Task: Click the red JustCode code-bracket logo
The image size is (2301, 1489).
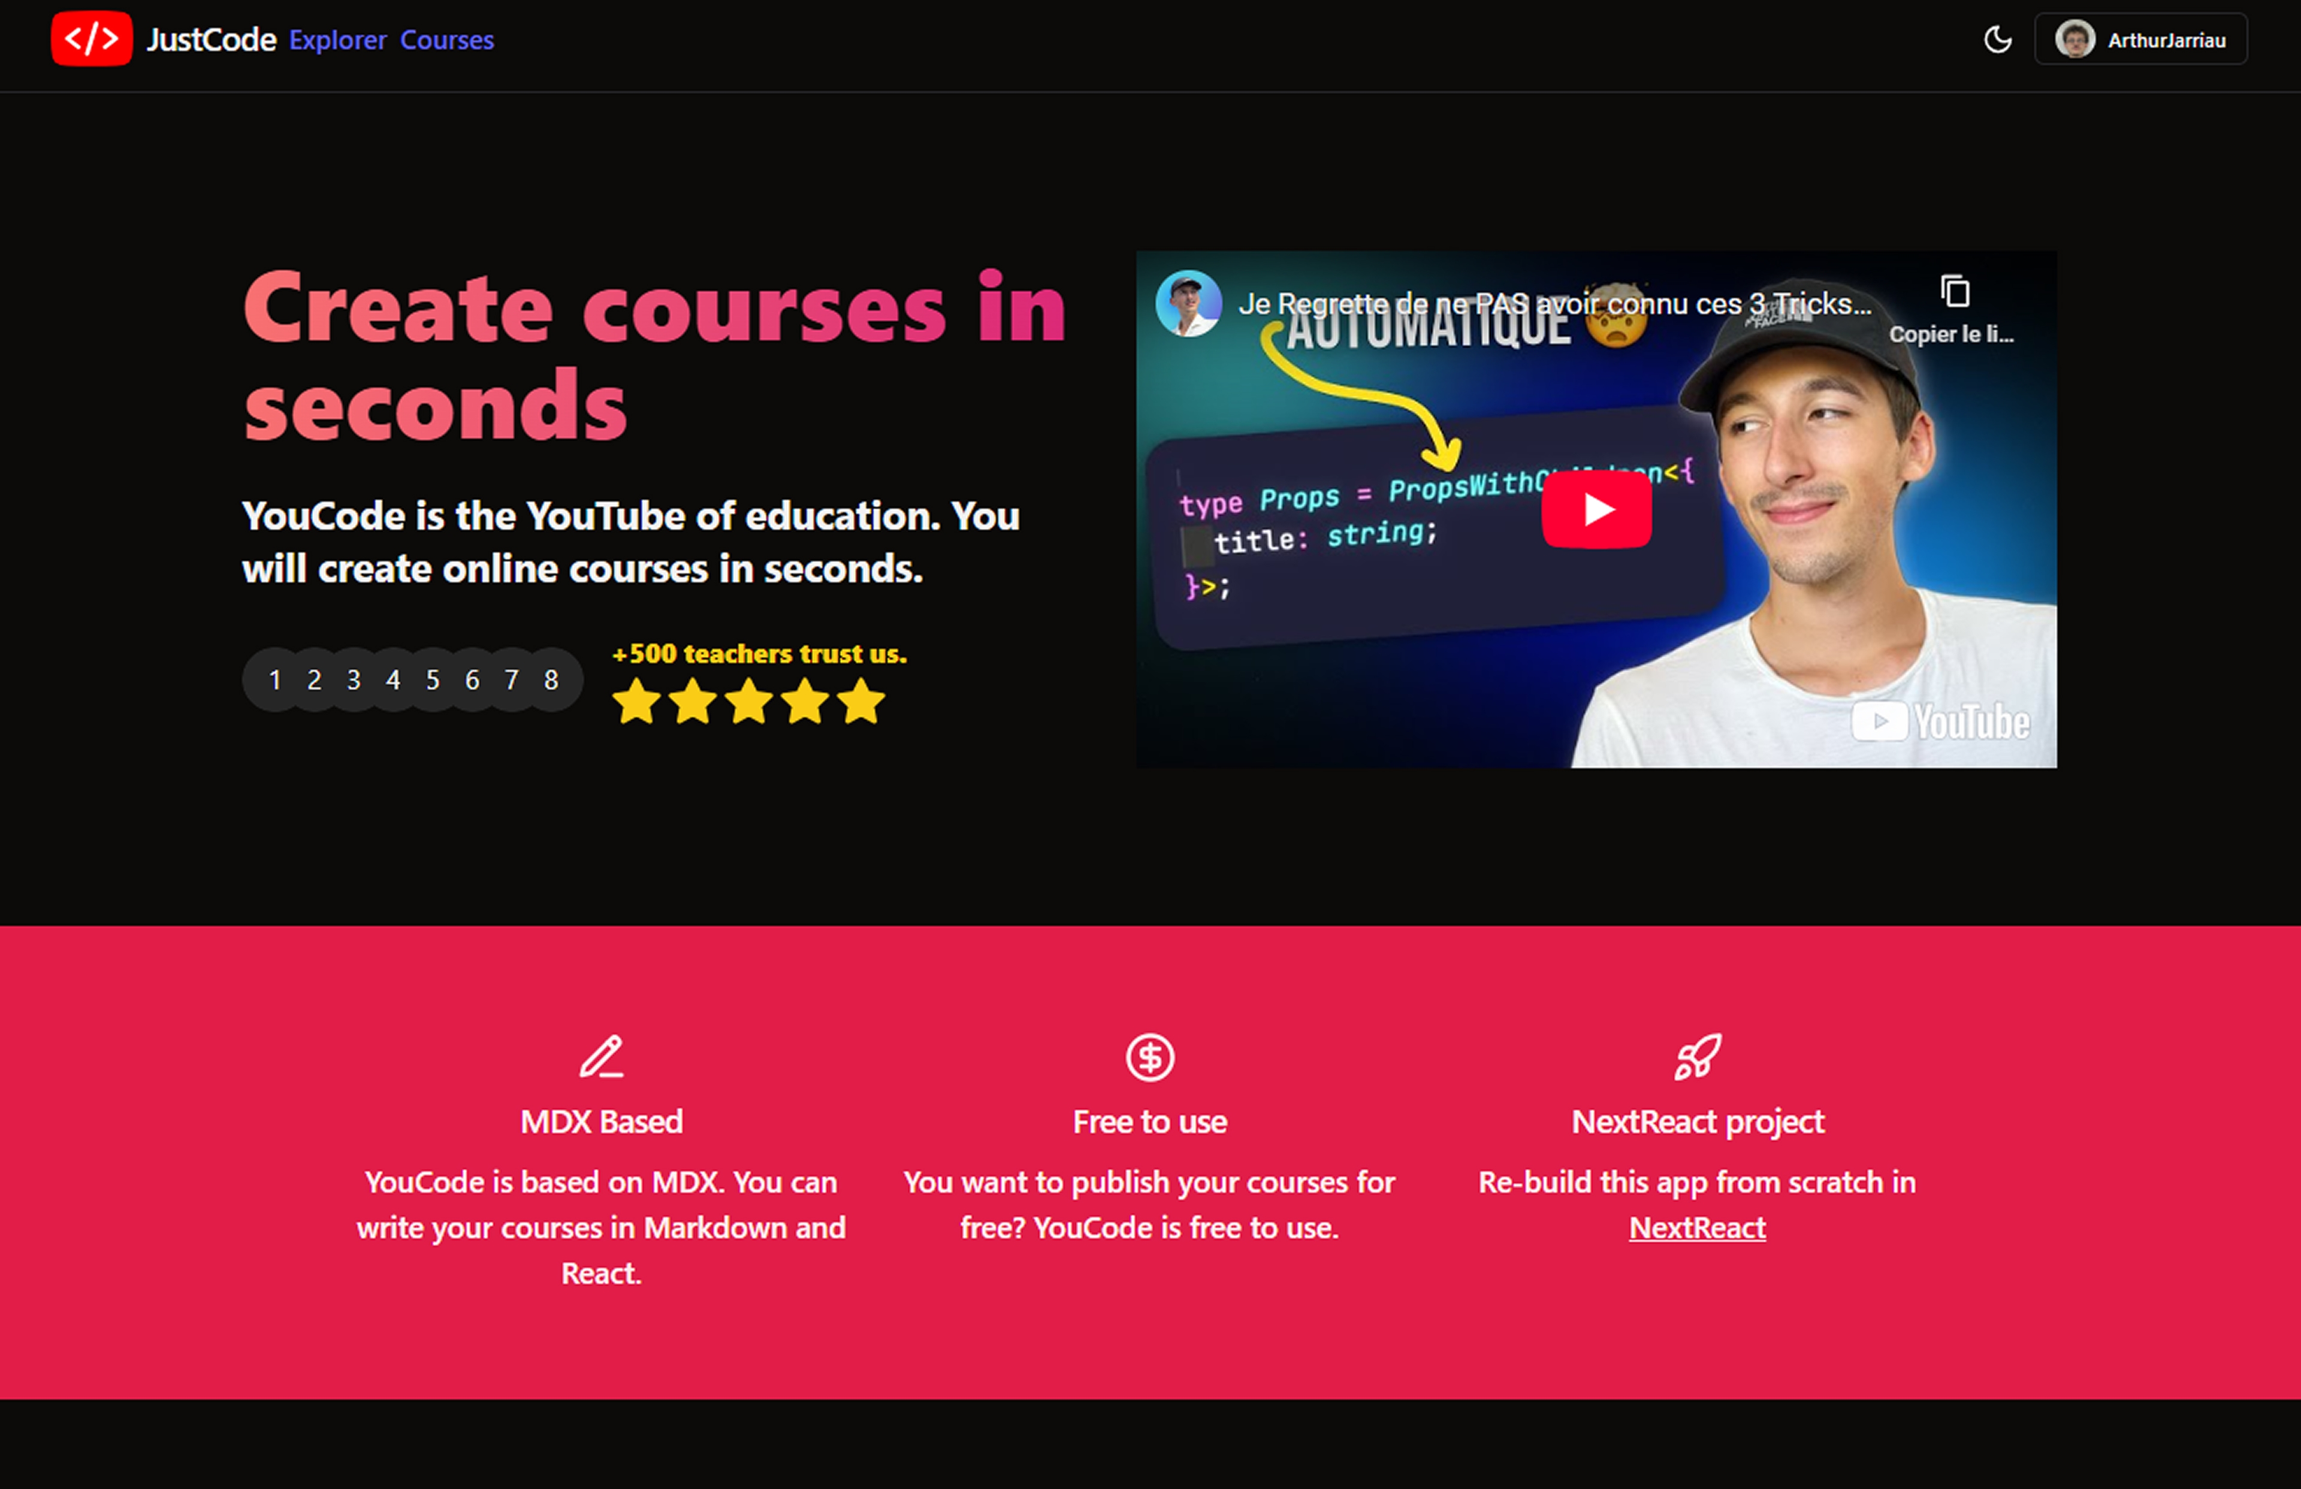Action: pyautogui.click(x=92, y=39)
